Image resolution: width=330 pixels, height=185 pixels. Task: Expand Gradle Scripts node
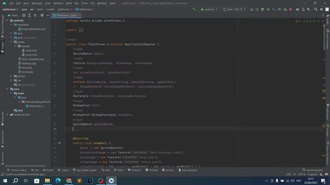click(7, 115)
